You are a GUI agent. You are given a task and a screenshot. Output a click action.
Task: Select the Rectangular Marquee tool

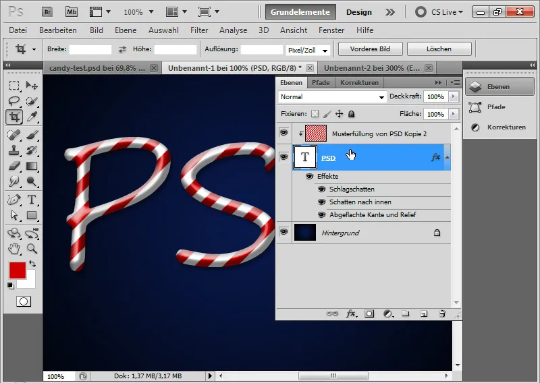coord(14,86)
